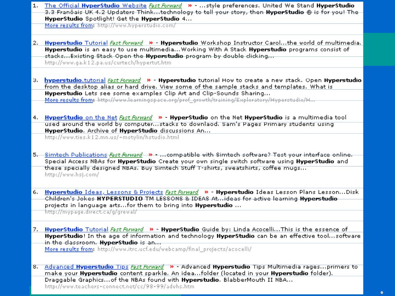Click Fast Forward beside Simtech Publications

tap(126, 155)
